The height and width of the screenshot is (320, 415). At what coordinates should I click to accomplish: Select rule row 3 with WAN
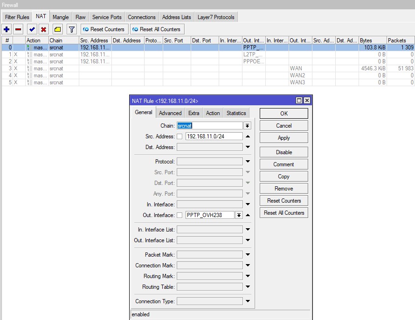click(x=208, y=68)
